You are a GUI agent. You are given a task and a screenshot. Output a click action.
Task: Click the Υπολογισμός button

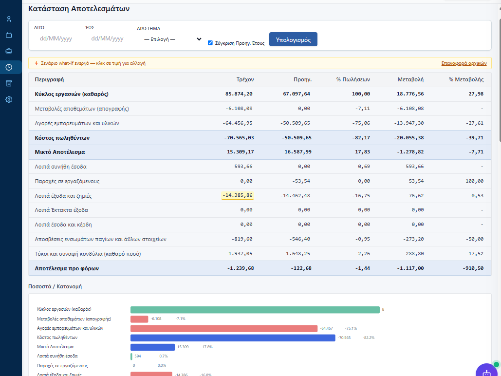point(293,39)
